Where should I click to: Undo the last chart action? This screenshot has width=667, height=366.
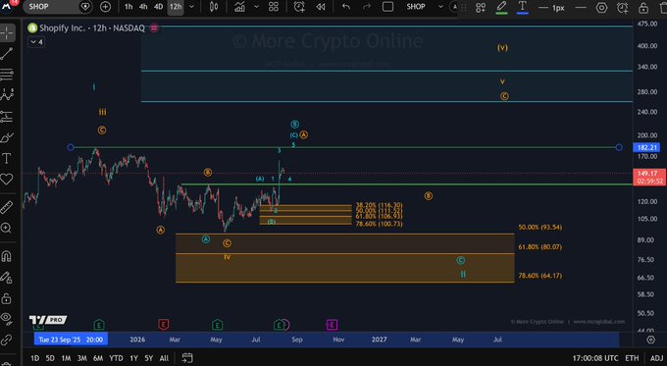pos(346,7)
